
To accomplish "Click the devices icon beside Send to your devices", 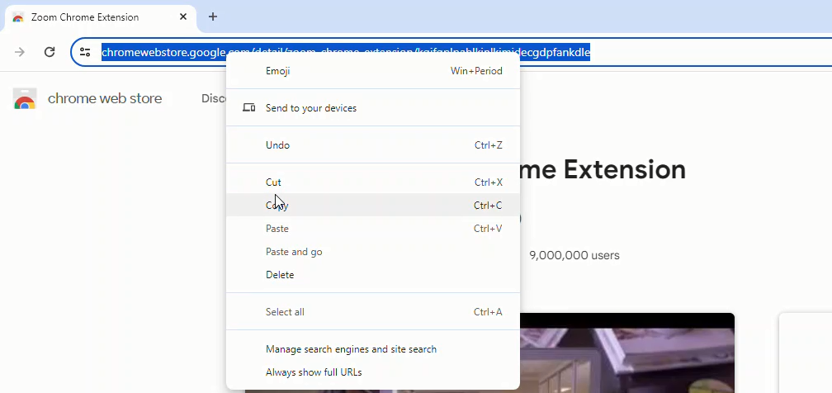I will (248, 108).
